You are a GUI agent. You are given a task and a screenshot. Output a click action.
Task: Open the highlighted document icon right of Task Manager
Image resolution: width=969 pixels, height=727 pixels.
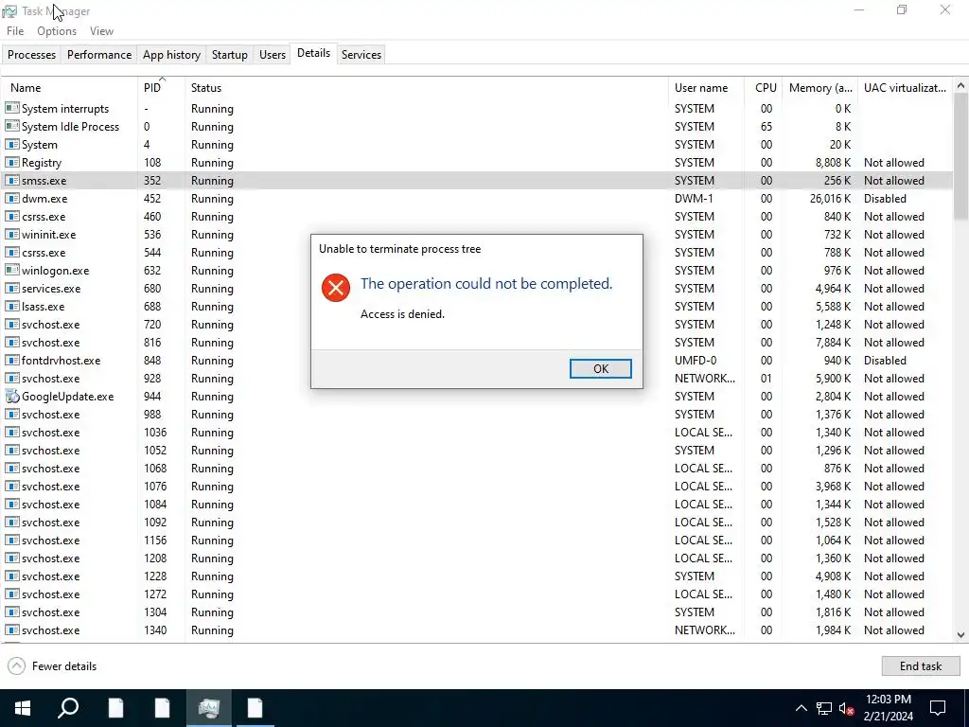[255, 708]
